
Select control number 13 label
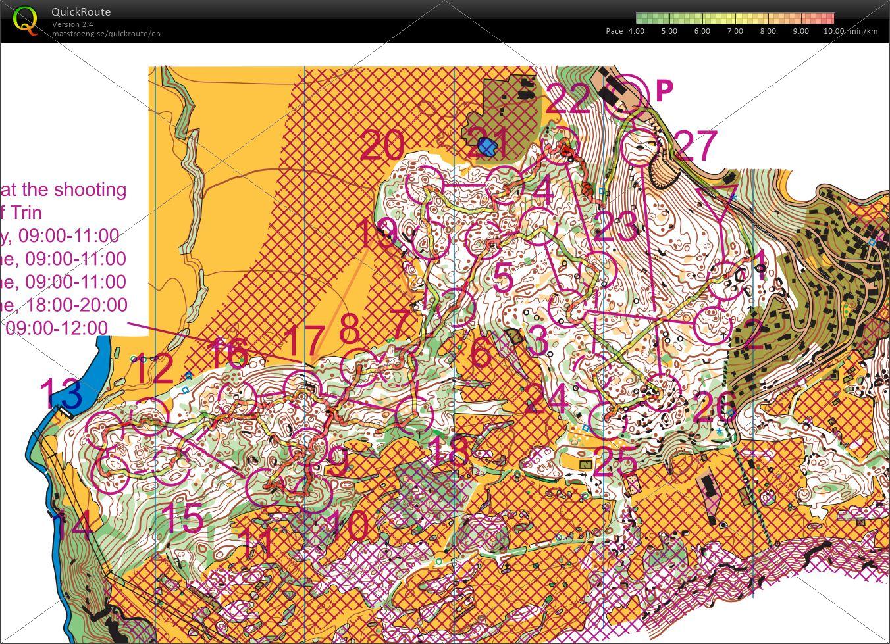[61, 395]
